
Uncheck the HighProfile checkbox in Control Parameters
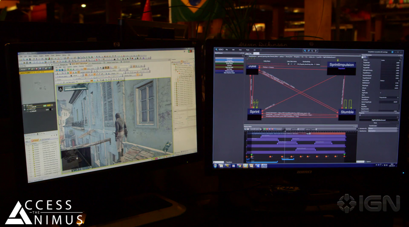tap(380, 93)
